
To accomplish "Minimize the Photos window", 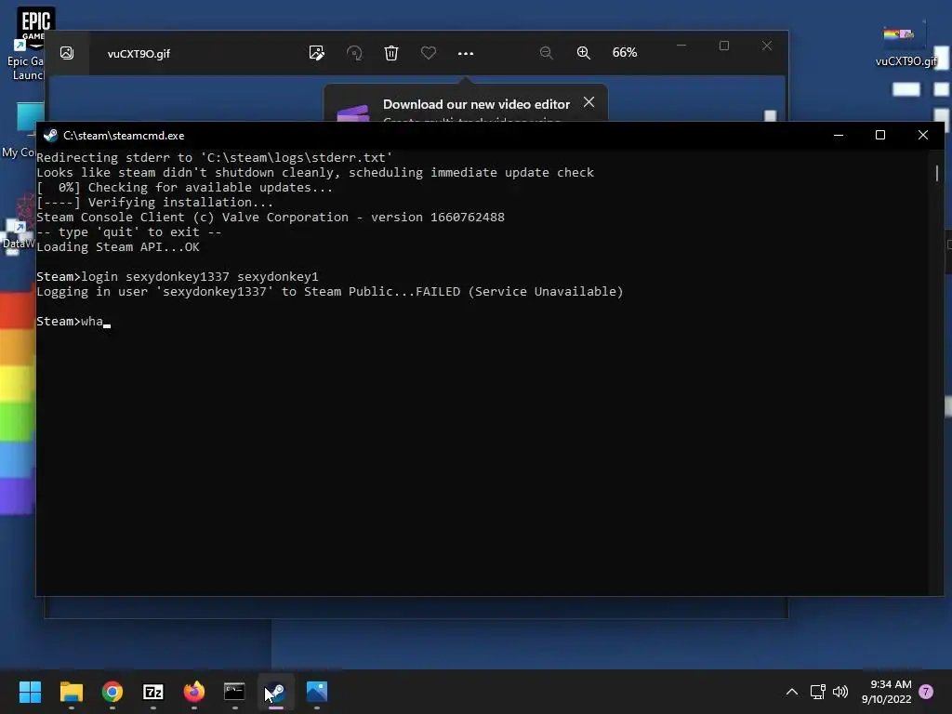I will pyautogui.click(x=681, y=46).
